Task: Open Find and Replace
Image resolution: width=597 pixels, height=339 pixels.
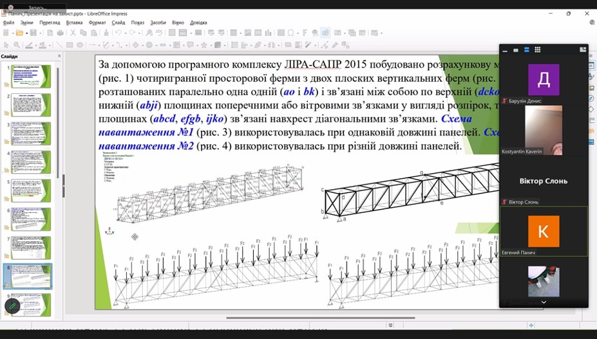Action: point(149,33)
